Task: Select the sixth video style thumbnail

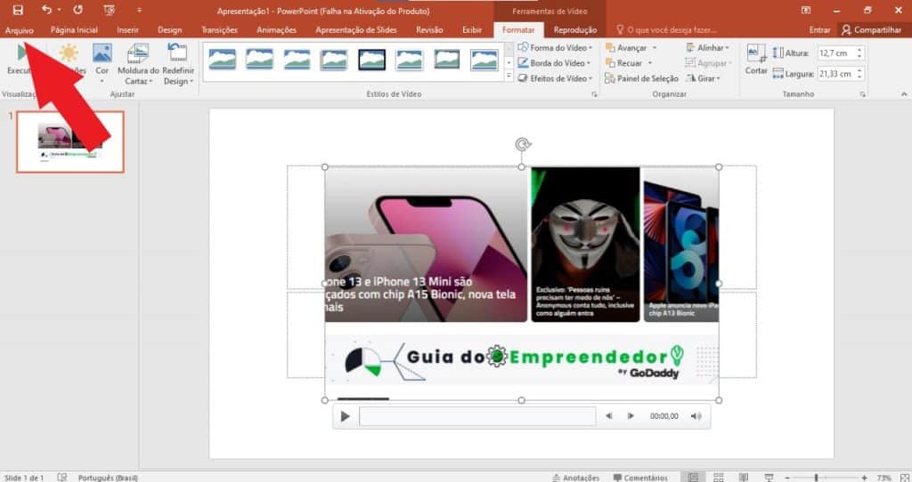Action: (x=409, y=60)
